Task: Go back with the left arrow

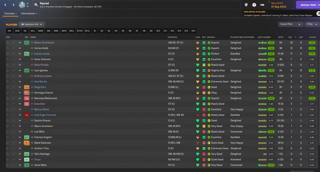Action: [5, 5]
